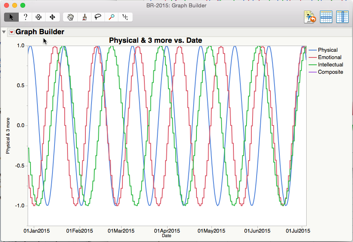Open the JMP script rerun icon

coord(310,17)
